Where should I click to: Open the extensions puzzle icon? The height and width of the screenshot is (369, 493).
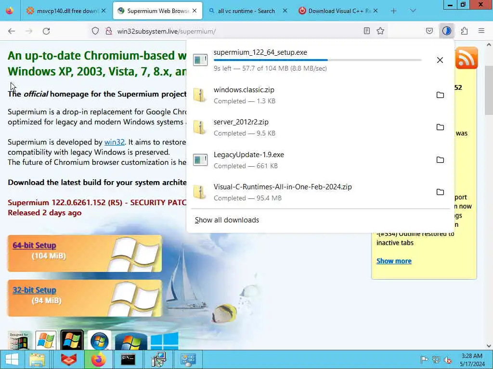(x=465, y=31)
